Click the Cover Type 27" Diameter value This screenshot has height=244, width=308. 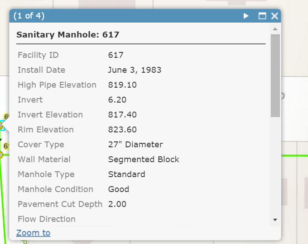(135, 145)
